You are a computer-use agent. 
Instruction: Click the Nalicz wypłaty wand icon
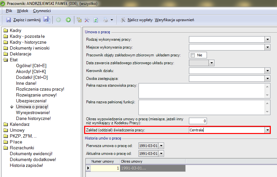(x=123, y=20)
